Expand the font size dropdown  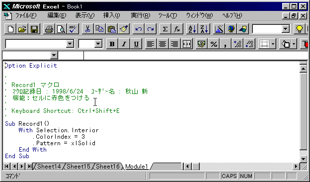(x=98, y=44)
